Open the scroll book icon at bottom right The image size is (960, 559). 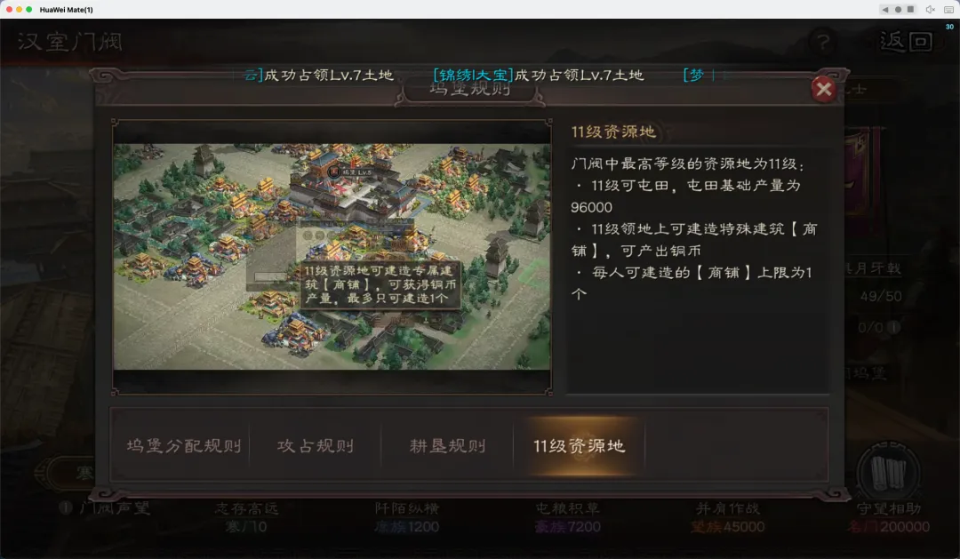pyautogui.click(x=888, y=472)
